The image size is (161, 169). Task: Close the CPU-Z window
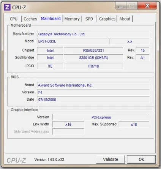147,6
